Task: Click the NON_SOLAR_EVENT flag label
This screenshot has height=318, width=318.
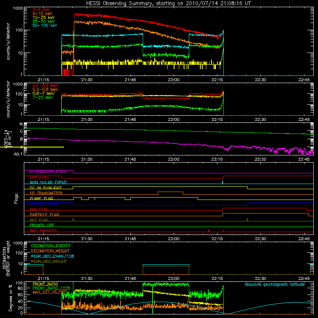Action: click(x=48, y=182)
